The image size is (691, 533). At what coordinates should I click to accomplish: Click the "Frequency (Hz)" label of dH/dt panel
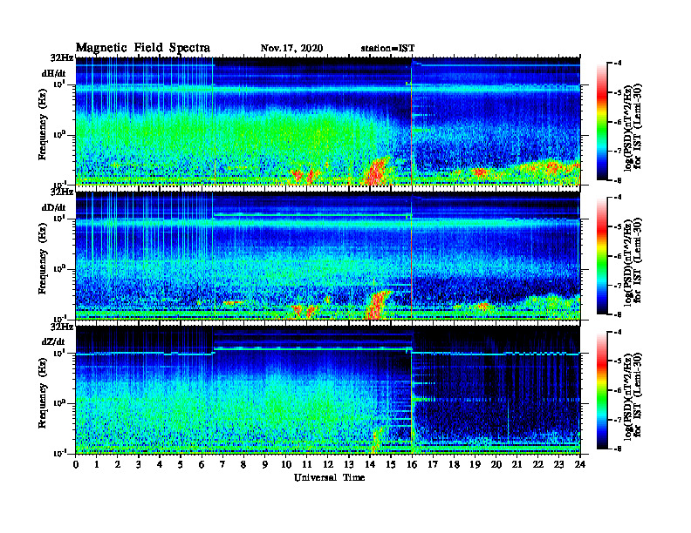point(42,125)
